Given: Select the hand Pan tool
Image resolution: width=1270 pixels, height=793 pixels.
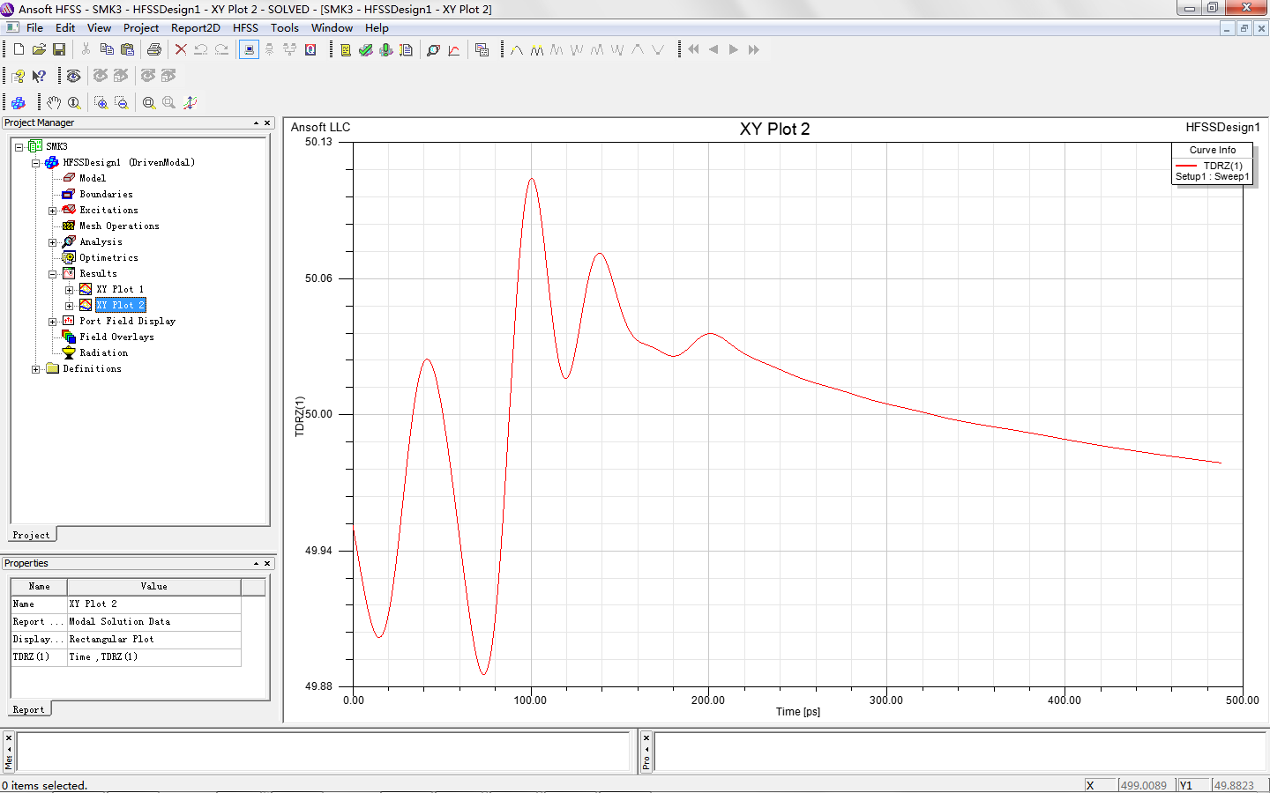Looking at the screenshot, I should tap(54, 103).
